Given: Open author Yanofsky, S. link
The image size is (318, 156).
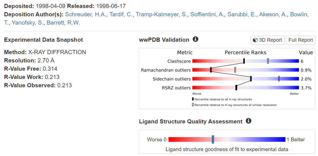Looking at the screenshot, I should pyautogui.click(x=27, y=23).
